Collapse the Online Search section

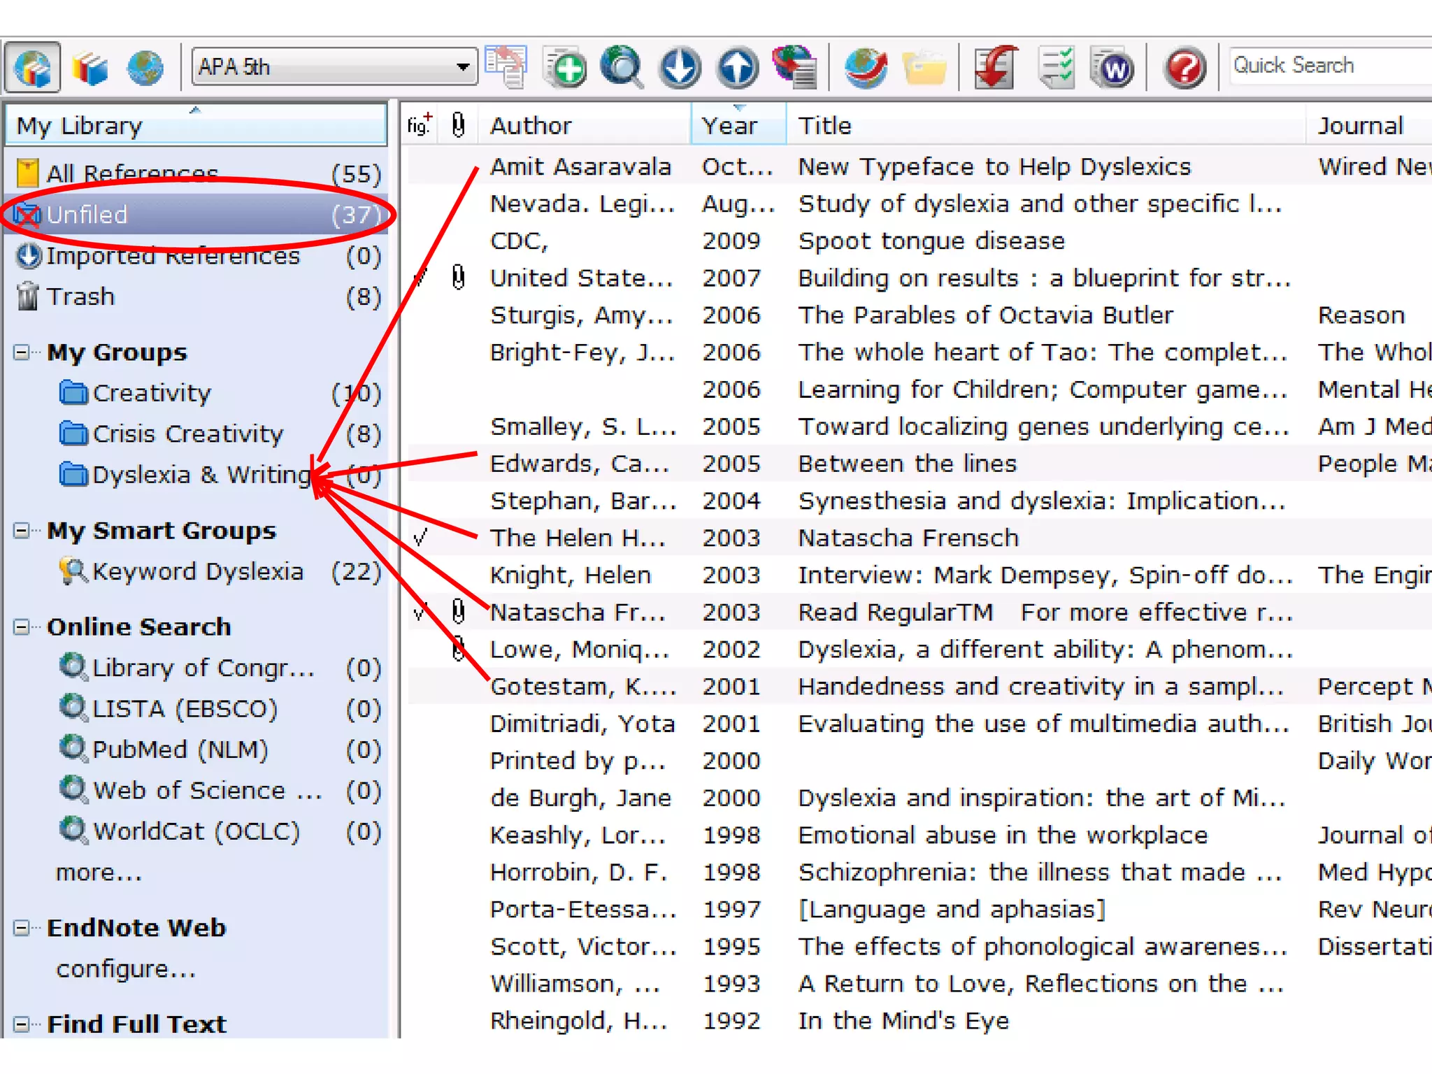coord(22,626)
